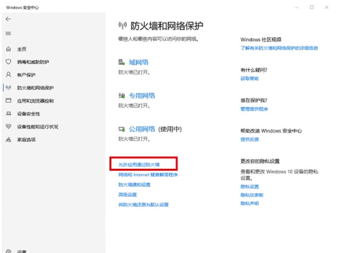Click the Windows 安全中心 window title
Image resolution: width=358 pixels, height=253 pixels.
pyautogui.click(x=23, y=8)
